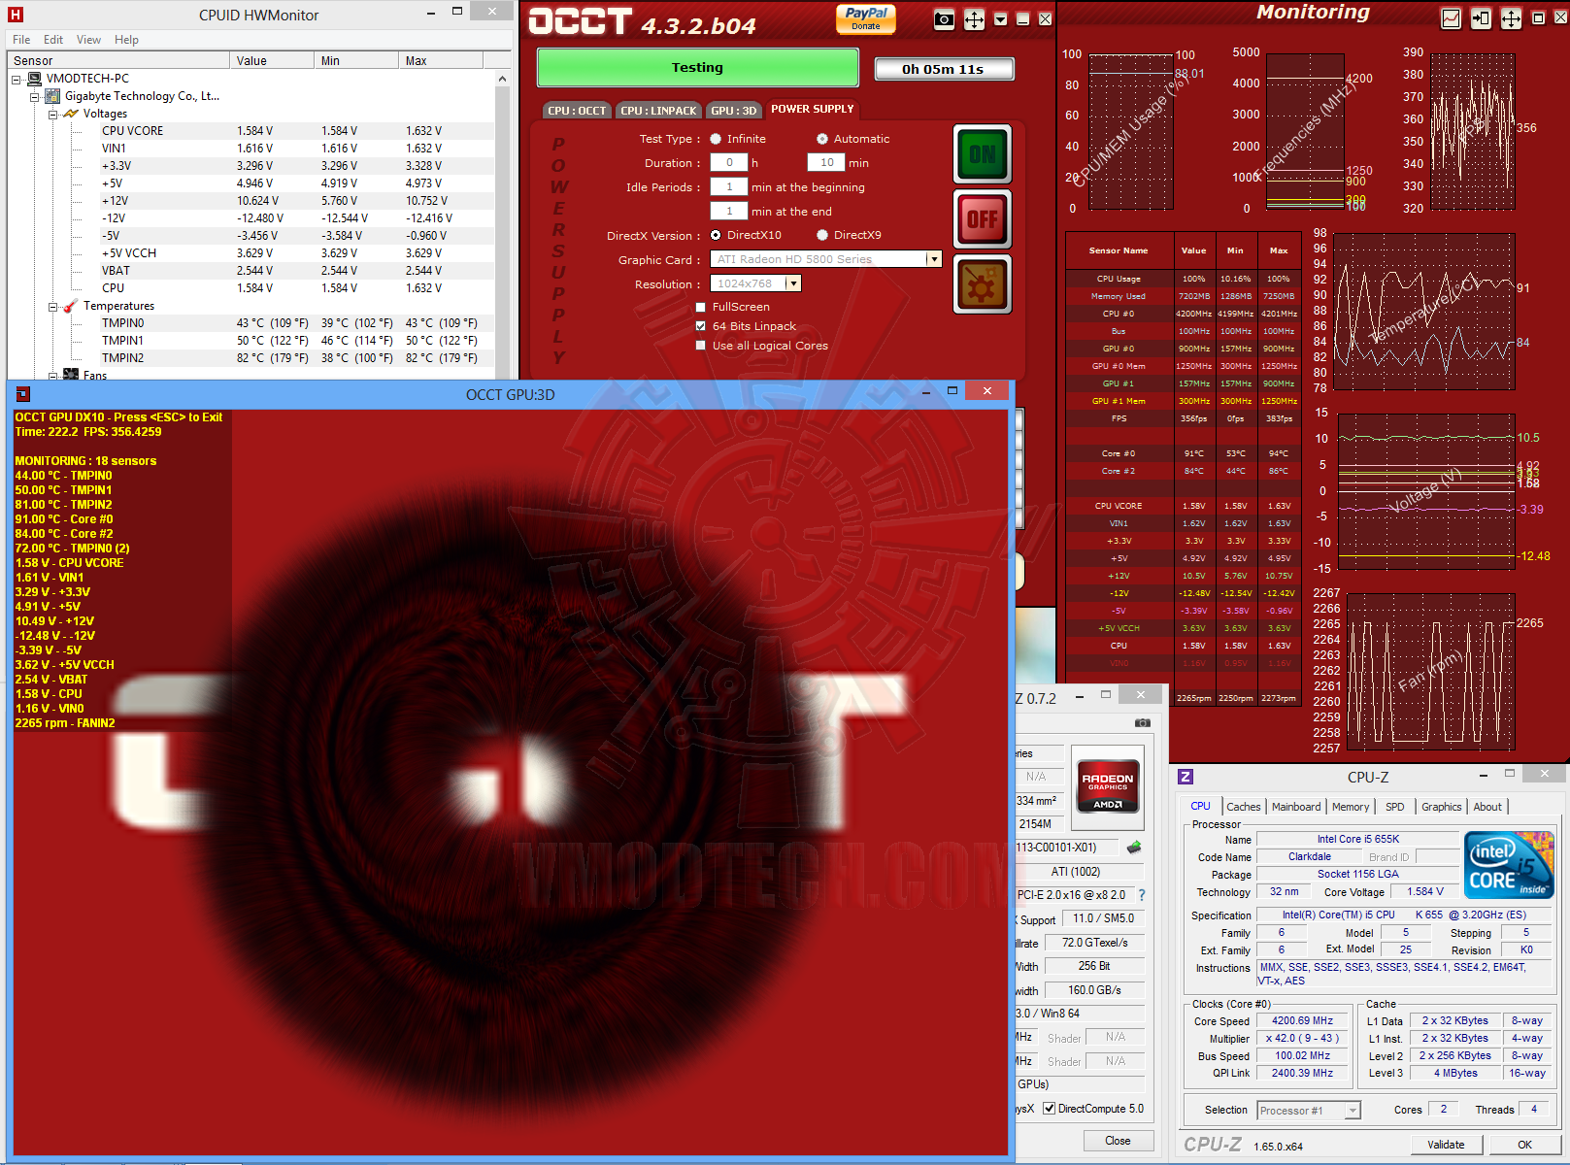Screen dimensions: 1570x1165
Task: Click the Voltages lightning icon in HWMonitor
Action: (x=71, y=114)
